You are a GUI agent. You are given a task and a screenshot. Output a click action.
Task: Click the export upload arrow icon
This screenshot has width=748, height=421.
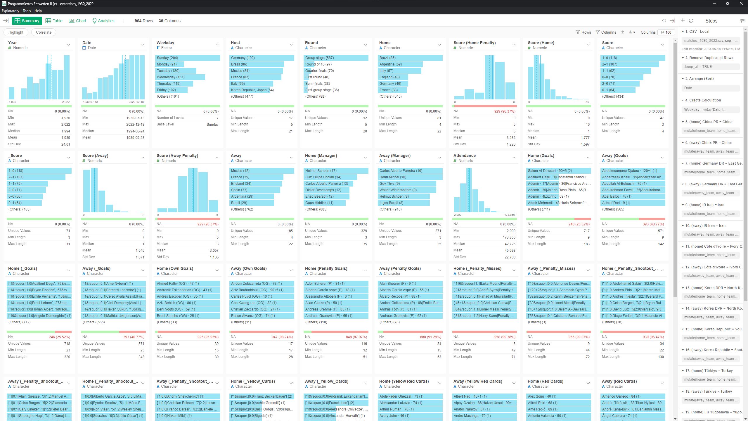pyautogui.click(x=623, y=32)
